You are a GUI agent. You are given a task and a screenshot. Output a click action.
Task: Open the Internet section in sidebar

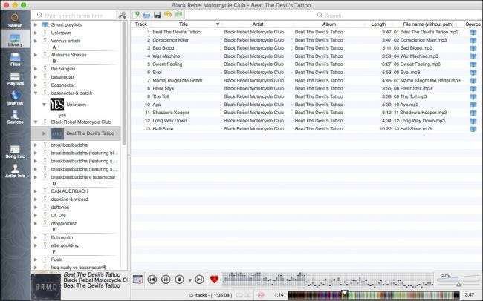[x=15, y=97]
